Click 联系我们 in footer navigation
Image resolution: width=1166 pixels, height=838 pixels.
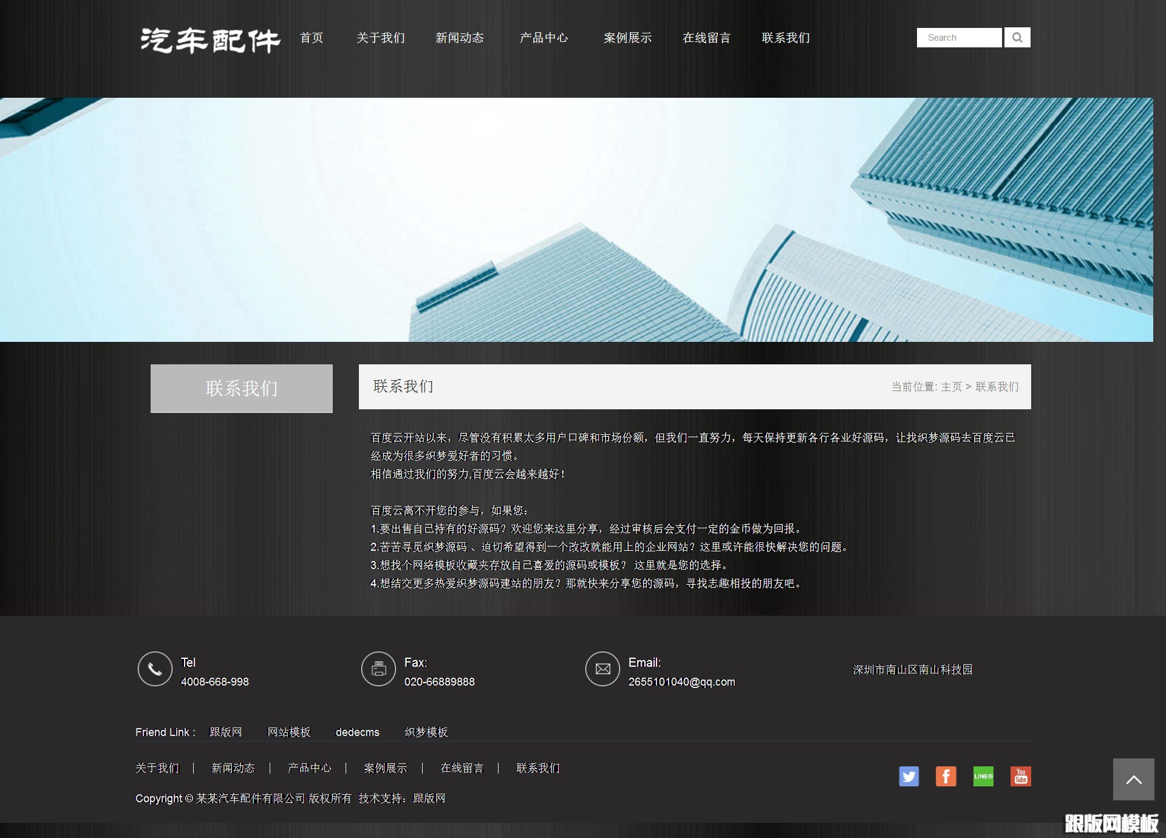click(x=537, y=768)
